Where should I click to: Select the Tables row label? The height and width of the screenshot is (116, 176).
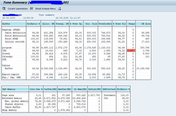click(6, 65)
